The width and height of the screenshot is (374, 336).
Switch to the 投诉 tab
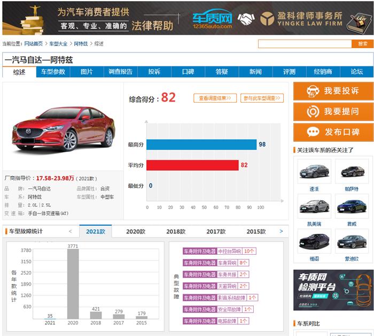[154, 72]
